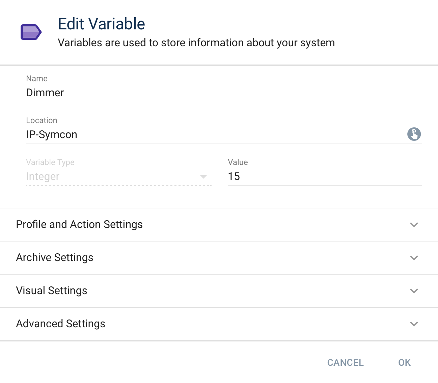Open the location picker hand icon
The height and width of the screenshot is (383, 438).
point(414,134)
